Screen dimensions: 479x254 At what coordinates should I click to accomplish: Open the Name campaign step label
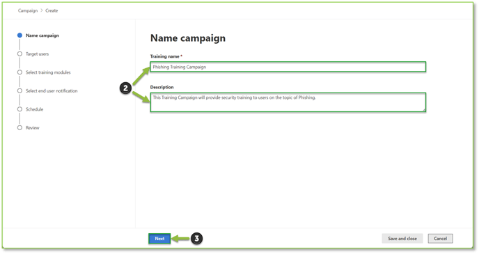click(42, 35)
